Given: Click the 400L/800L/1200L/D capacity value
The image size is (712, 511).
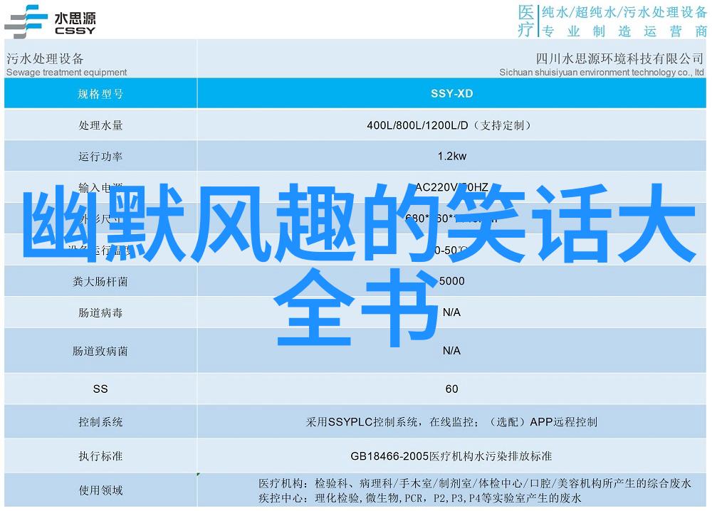Looking at the screenshot, I should [x=449, y=125].
